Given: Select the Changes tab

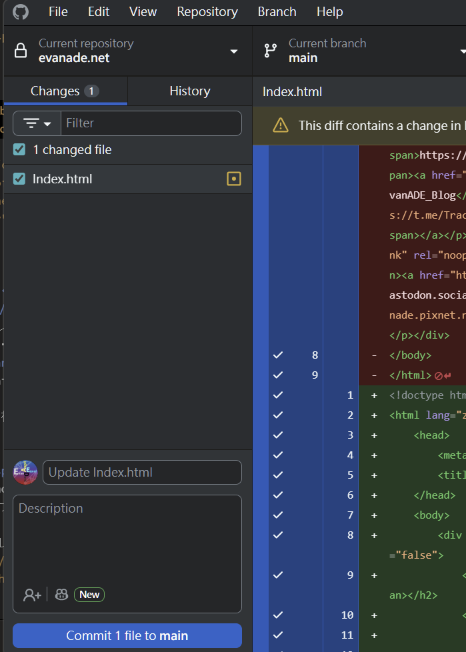Looking at the screenshot, I should pos(65,91).
